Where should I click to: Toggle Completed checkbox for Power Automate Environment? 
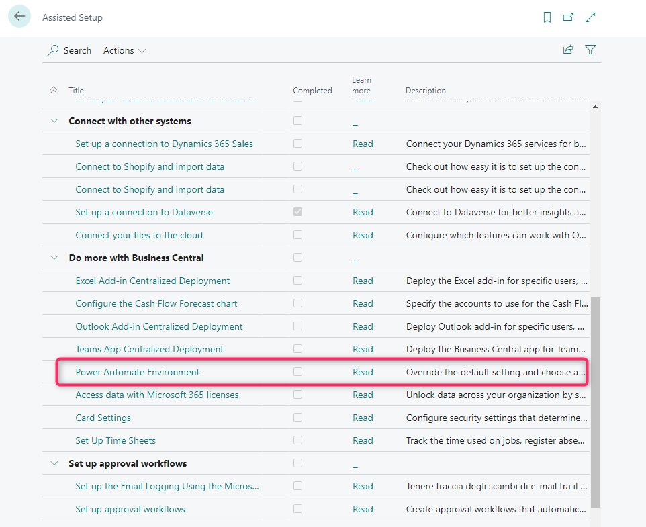click(297, 372)
